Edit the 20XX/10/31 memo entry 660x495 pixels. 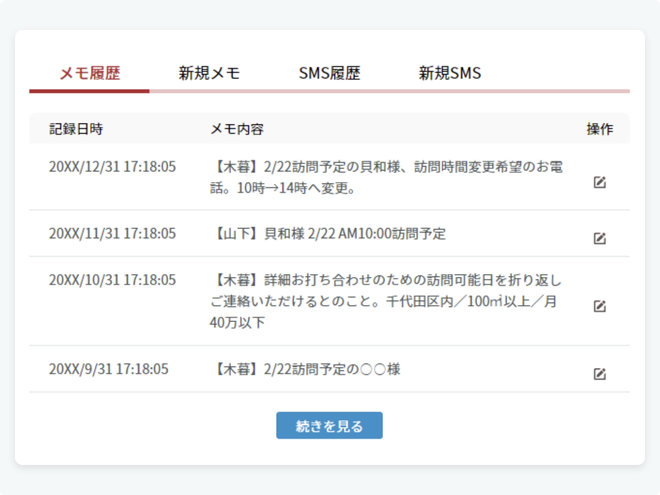(x=599, y=306)
